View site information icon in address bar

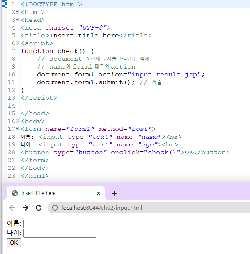(x=55, y=208)
